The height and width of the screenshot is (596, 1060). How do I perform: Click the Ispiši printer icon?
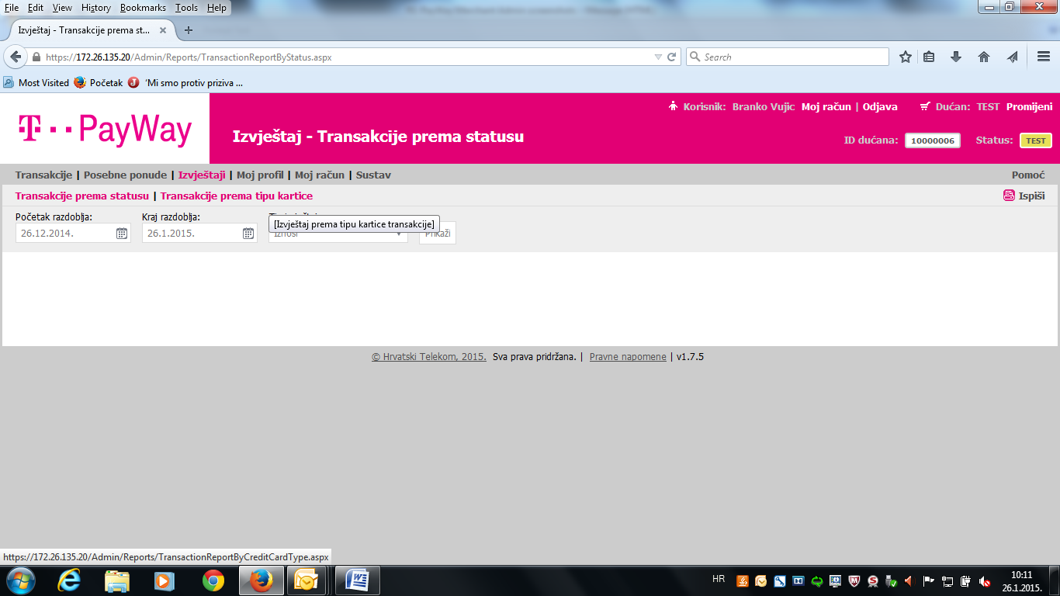point(1009,196)
